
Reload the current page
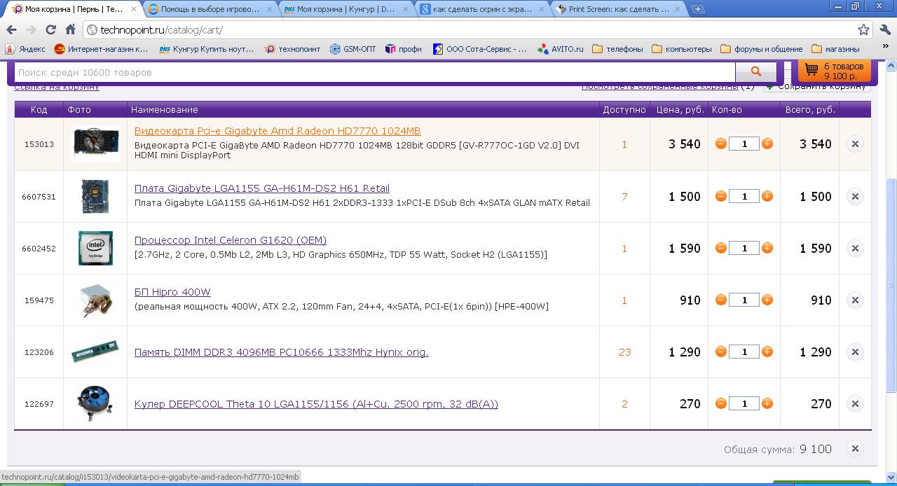tap(50, 30)
